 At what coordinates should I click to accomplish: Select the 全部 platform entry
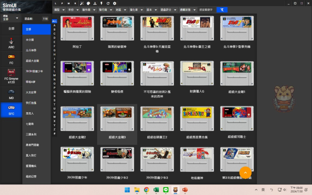tap(11, 28)
